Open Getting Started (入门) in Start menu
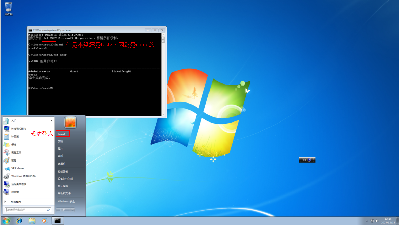This screenshot has width=399, height=225. tap(28, 121)
